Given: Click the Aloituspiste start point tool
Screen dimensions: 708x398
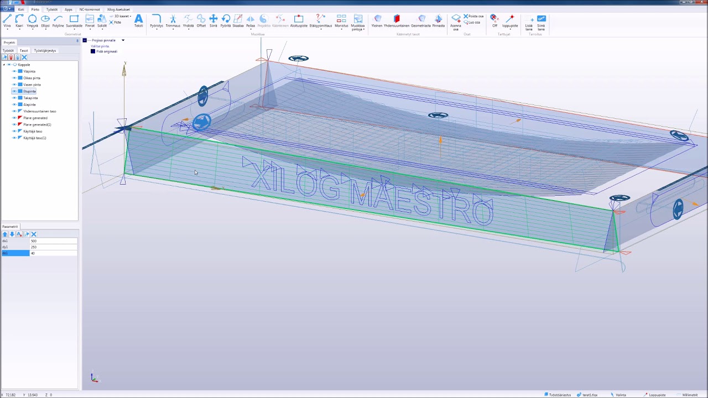Looking at the screenshot, I should pos(299,21).
